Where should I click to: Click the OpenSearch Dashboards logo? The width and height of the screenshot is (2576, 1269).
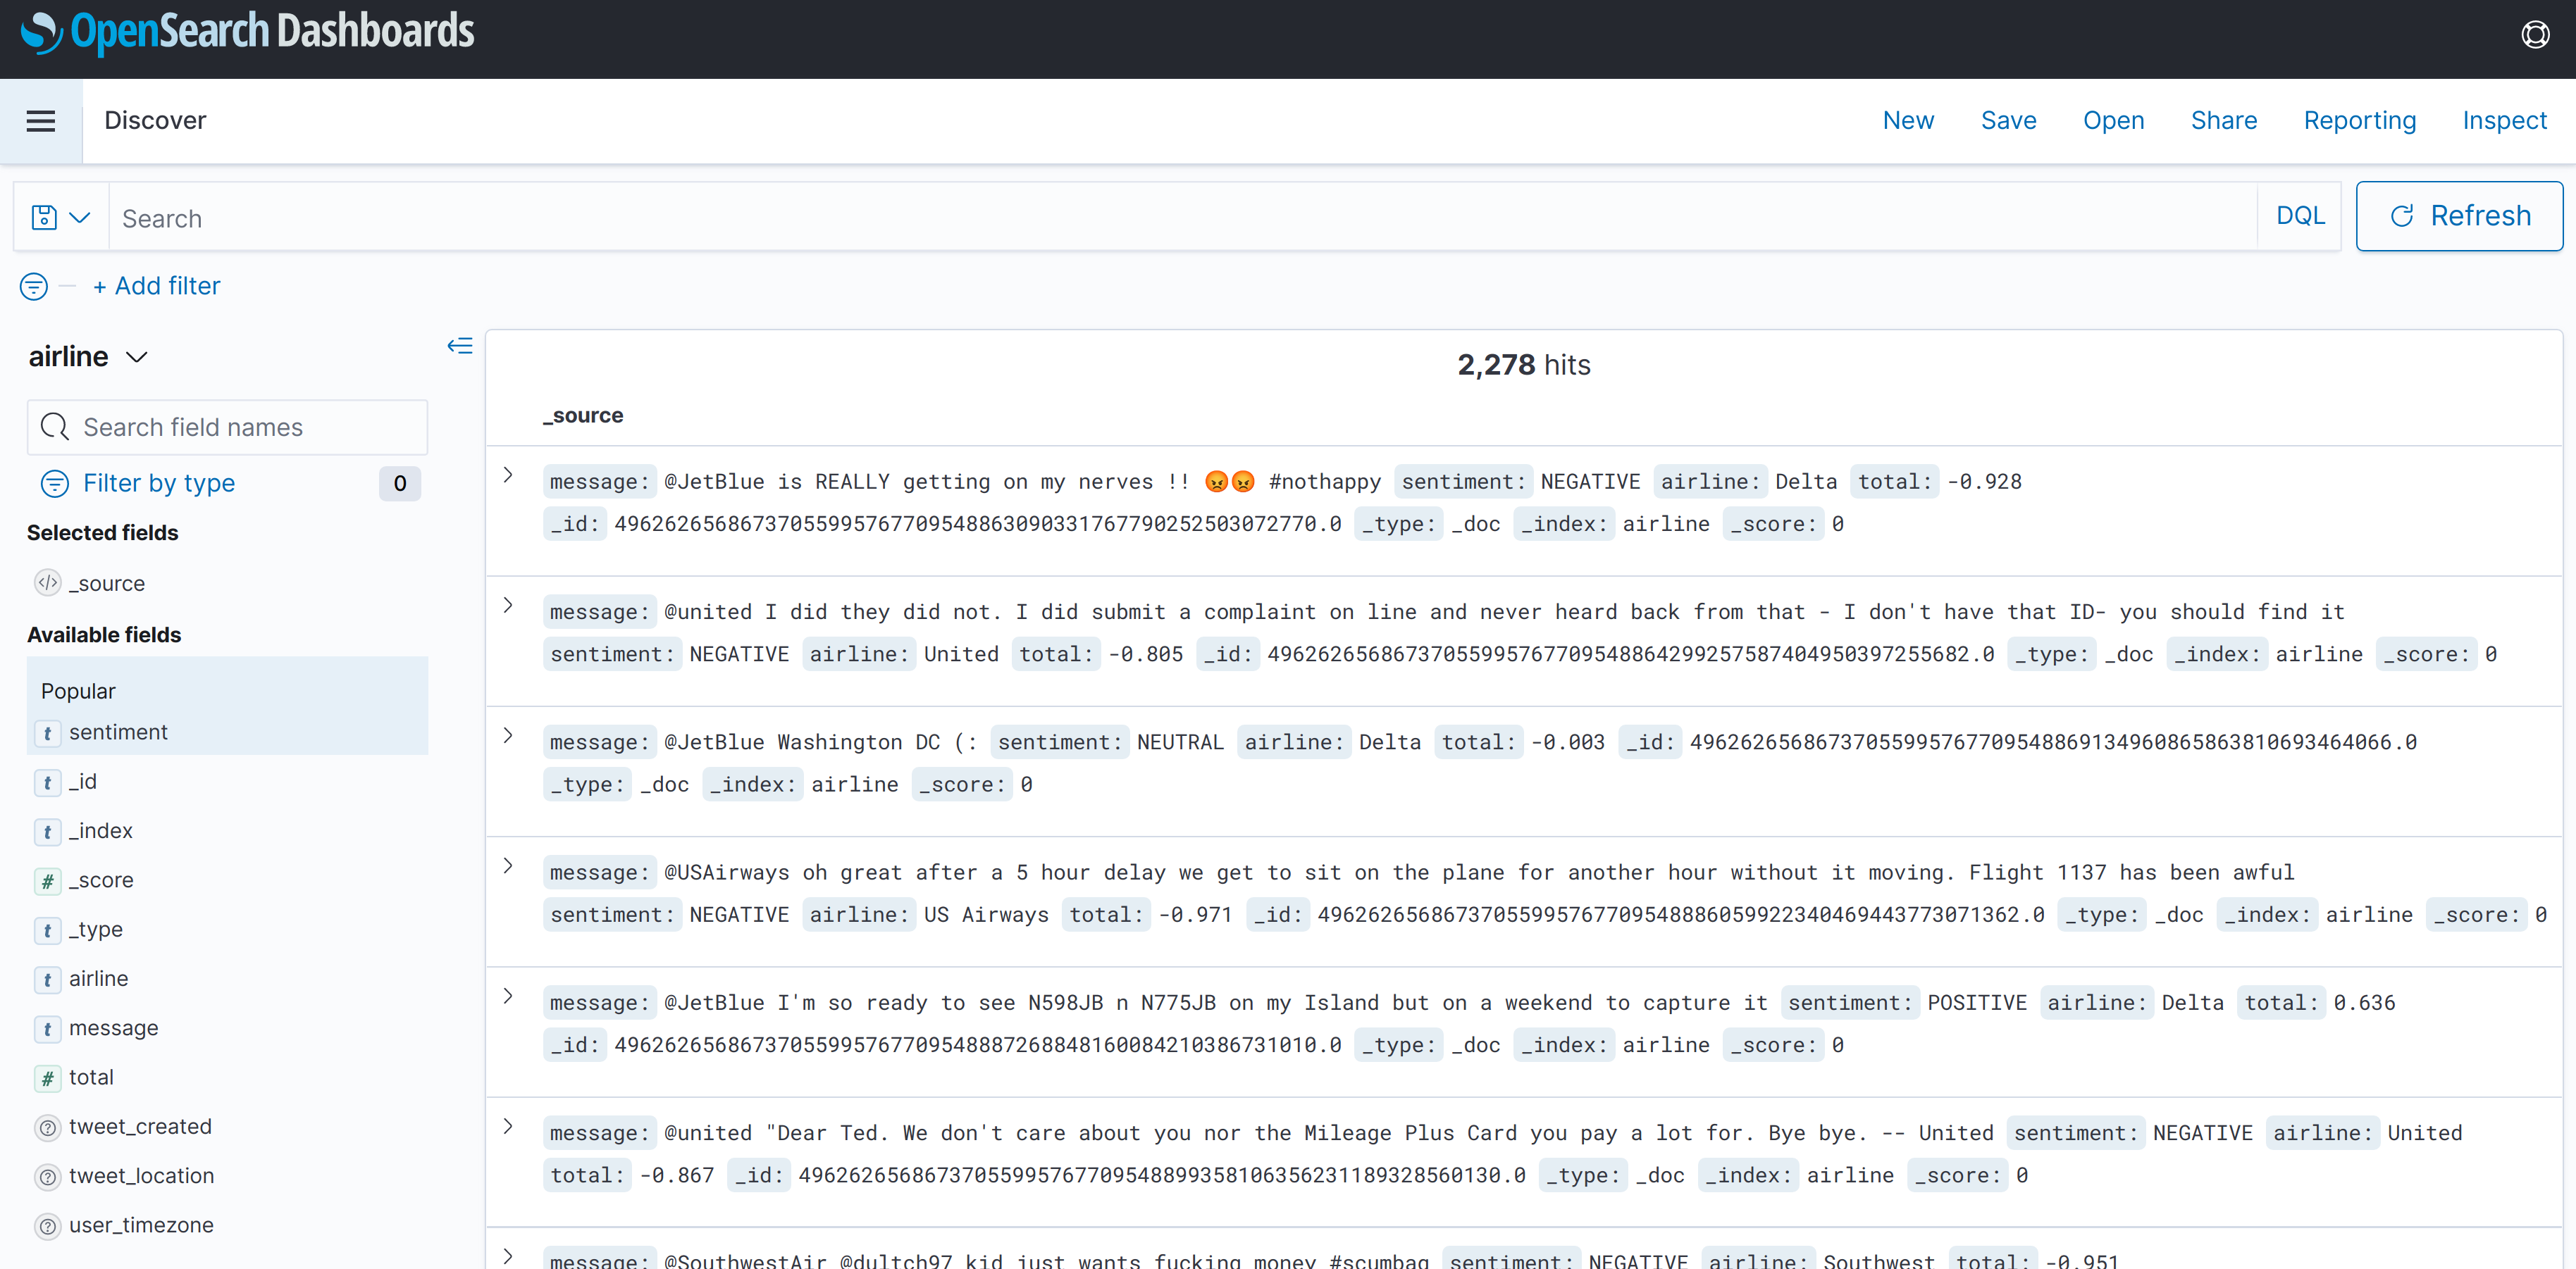click(247, 32)
